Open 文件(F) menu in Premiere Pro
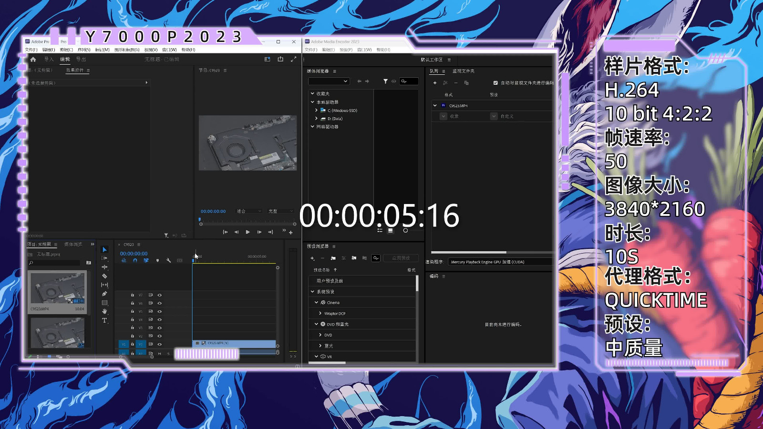Viewport: 763px width, 429px height. [x=31, y=50]
